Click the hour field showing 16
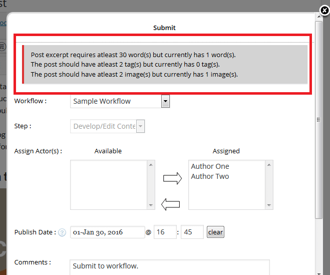Viewport: 330px width, 275px height. 165,232
